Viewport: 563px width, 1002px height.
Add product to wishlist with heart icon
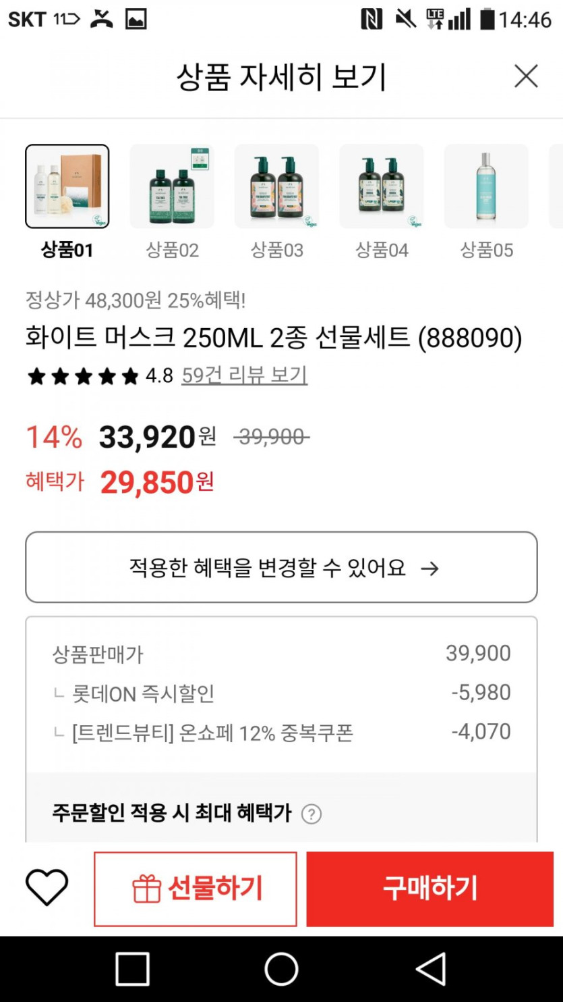47,888
